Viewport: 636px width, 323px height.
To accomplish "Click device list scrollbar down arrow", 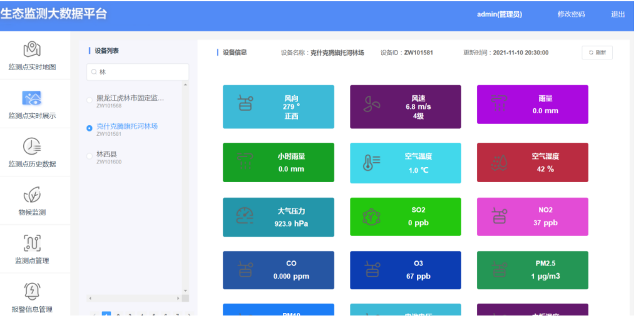I will point(185,290).
